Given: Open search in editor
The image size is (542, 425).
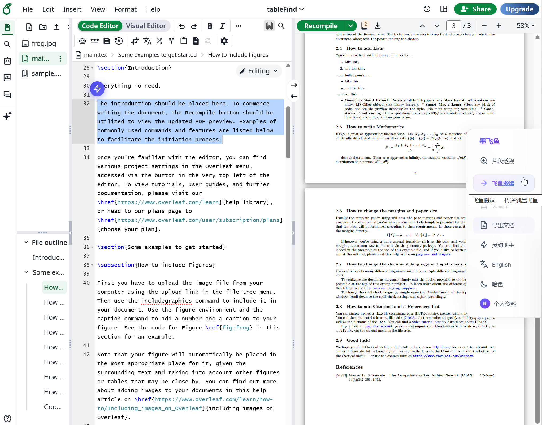Looking at the screenshot, I should (281, 26).
